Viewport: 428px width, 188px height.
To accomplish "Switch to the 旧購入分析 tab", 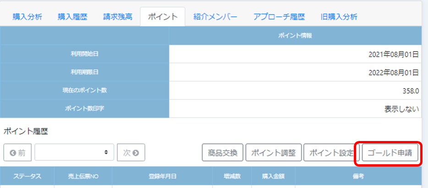I will point(339,17).
